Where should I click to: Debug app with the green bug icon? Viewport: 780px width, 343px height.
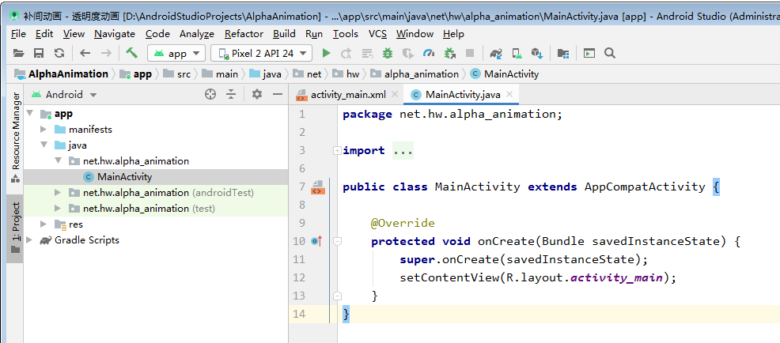388,53
